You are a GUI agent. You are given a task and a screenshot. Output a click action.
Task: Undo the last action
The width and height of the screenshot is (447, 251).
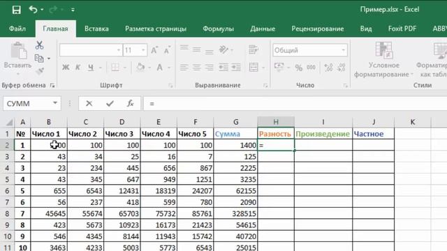click(33, 10)
